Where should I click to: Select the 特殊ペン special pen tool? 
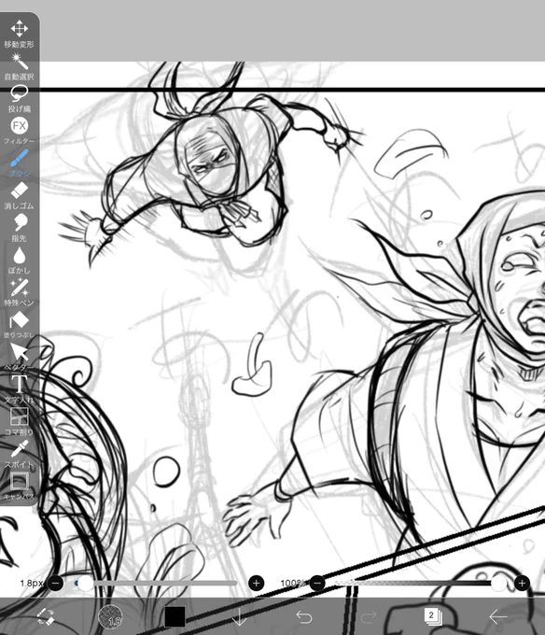point(19,292)
